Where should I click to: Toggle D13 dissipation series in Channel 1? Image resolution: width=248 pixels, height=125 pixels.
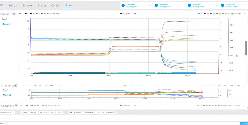pyautogui.click(x=238, y=14)
